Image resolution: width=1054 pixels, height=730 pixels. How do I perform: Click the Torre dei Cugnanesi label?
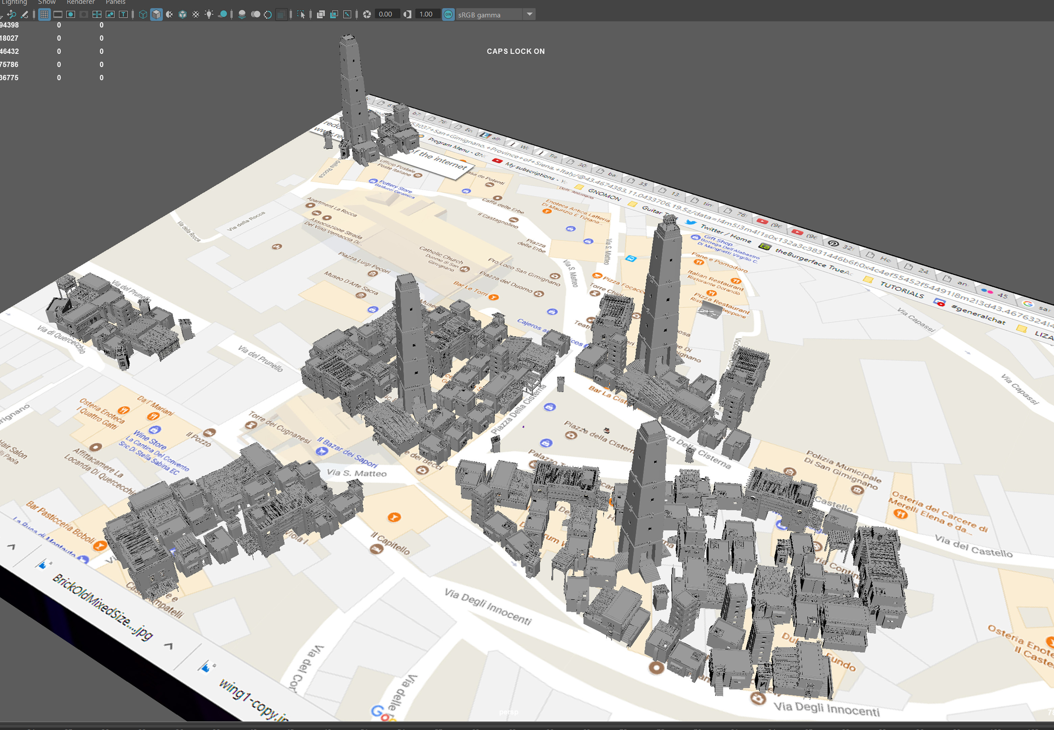click(x=280, y=427)
